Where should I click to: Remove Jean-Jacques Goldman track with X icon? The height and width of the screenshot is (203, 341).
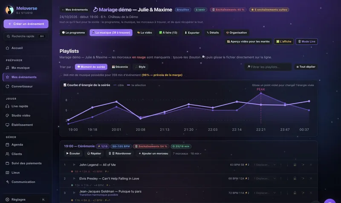(x=311, y=193)
